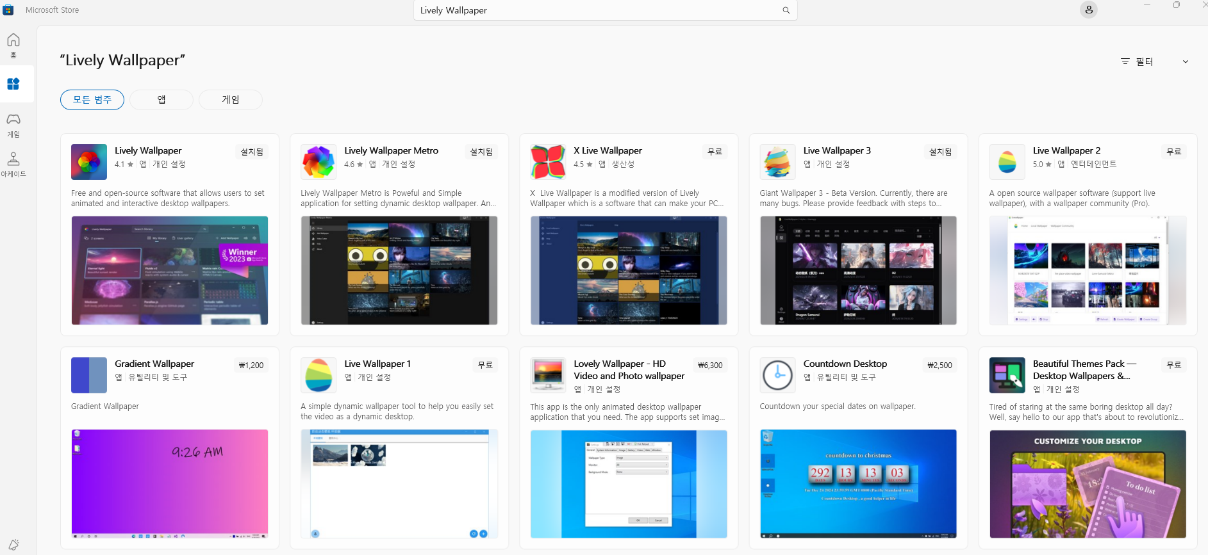Click the Live Wallpaper 3 title
Screen dimensions: 1208x555
point(837,150)
